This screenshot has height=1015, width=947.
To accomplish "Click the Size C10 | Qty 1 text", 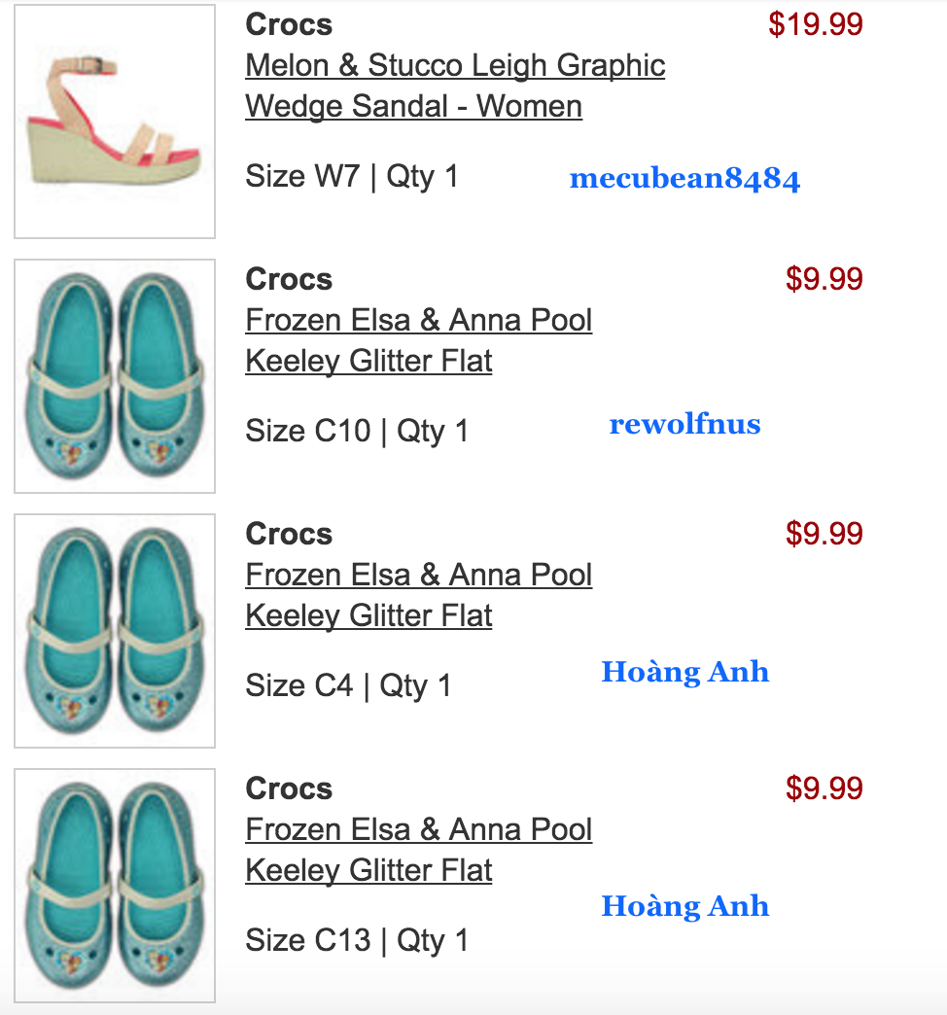I will pyautogui.click(x=357, y=431).
